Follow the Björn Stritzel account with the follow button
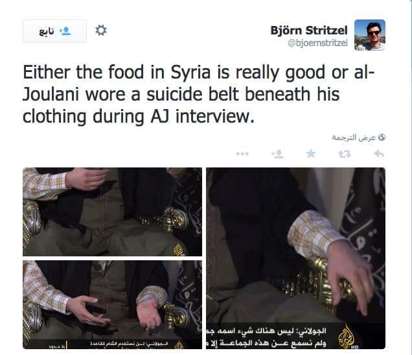The width and height of the screenshot is (412, 355). pos(54,31)
